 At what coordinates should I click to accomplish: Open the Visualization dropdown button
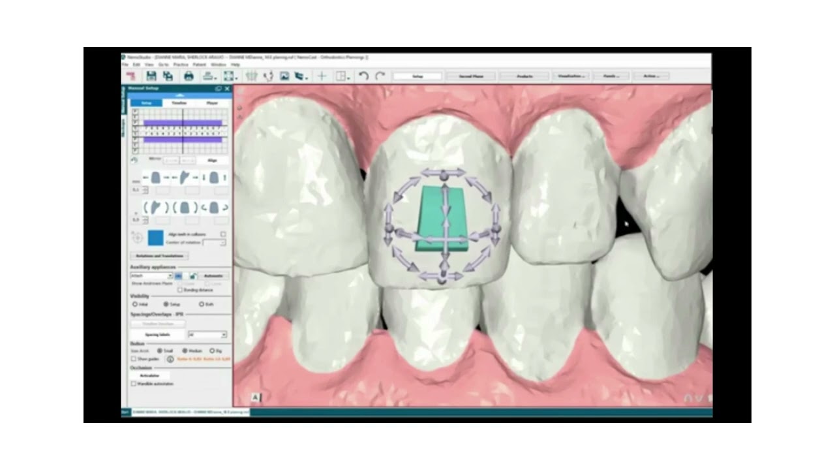click(571, 76)
